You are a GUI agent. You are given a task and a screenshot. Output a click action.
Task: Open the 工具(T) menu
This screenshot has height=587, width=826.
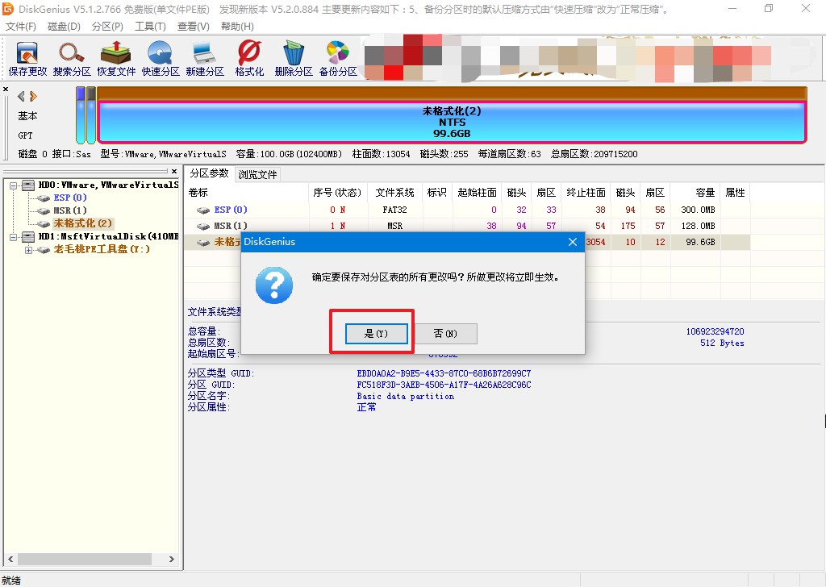pos(150,27)
